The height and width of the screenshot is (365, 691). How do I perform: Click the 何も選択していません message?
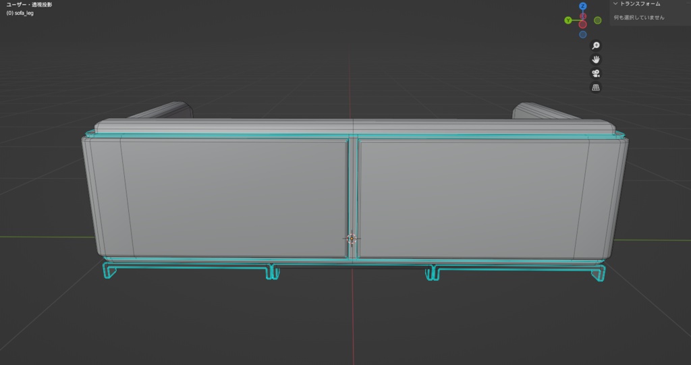tap(639, 18)
